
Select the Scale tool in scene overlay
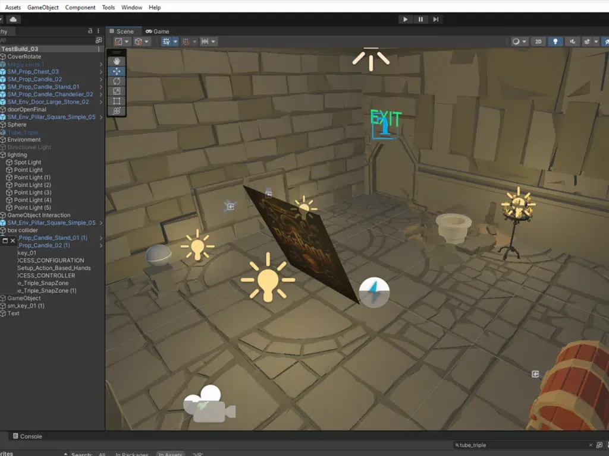click(117, 91)
